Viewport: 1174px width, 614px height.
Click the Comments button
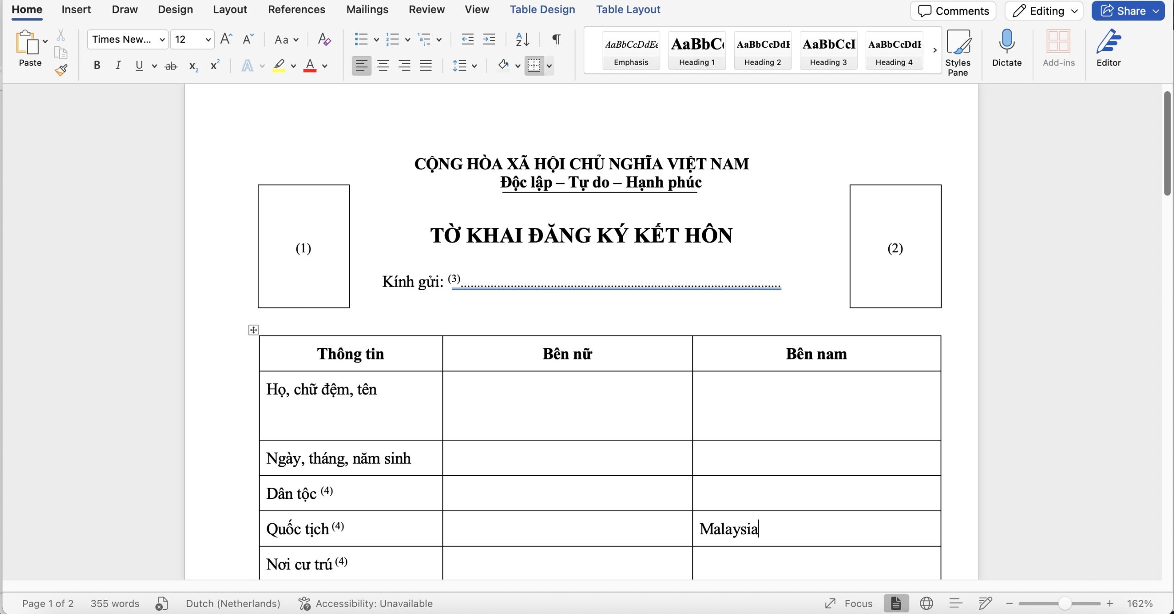pos(953,11)
